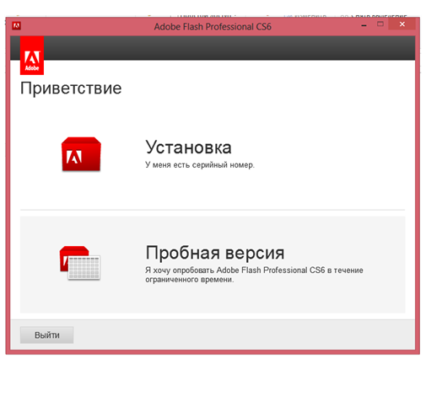Screen dimensions: 426x396
Task: Click the Adobe logo badge in header
Action: [x=32, y=56]
